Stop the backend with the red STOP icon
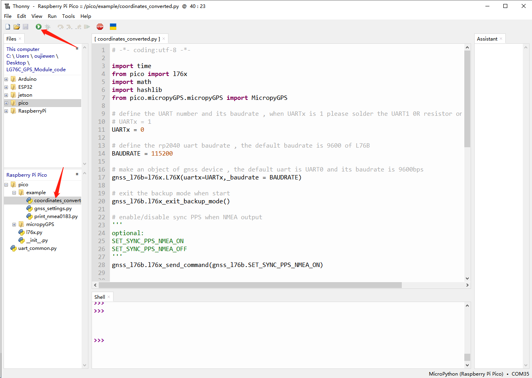This screenshot has width=532, height=378. point(100,27)
